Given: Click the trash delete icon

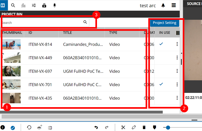Looking at the screenshot, I should click(144, 128).
